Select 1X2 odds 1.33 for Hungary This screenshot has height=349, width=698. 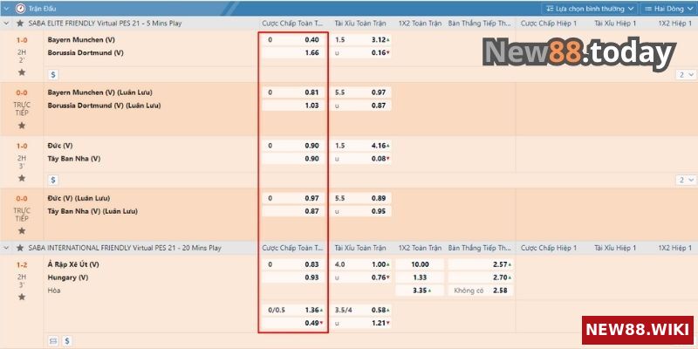420,277
